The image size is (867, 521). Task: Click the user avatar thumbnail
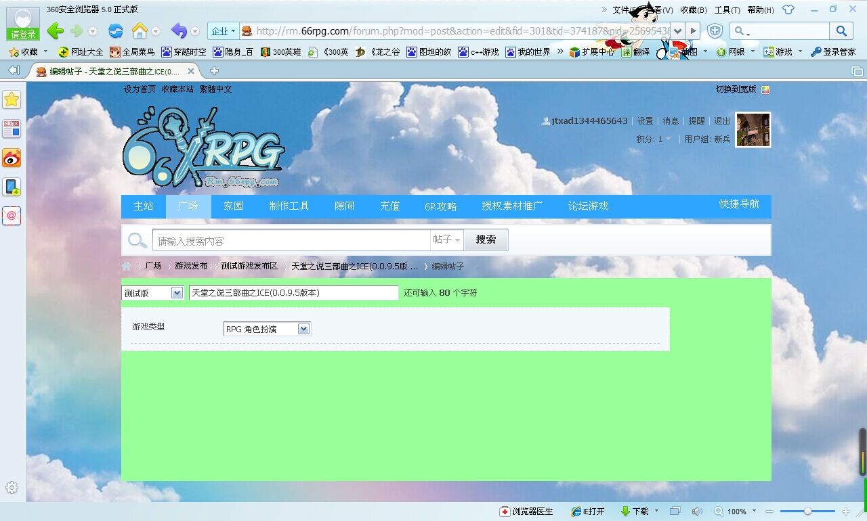click(x=753, y=129)
